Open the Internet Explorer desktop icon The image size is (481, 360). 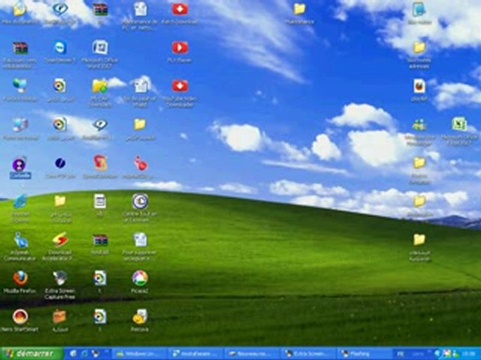20,208
